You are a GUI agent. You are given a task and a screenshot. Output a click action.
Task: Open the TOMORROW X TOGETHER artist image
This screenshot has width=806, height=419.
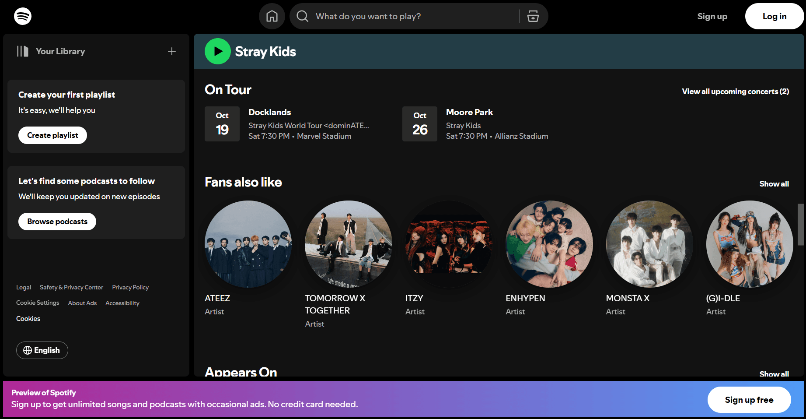coord(349,244)
